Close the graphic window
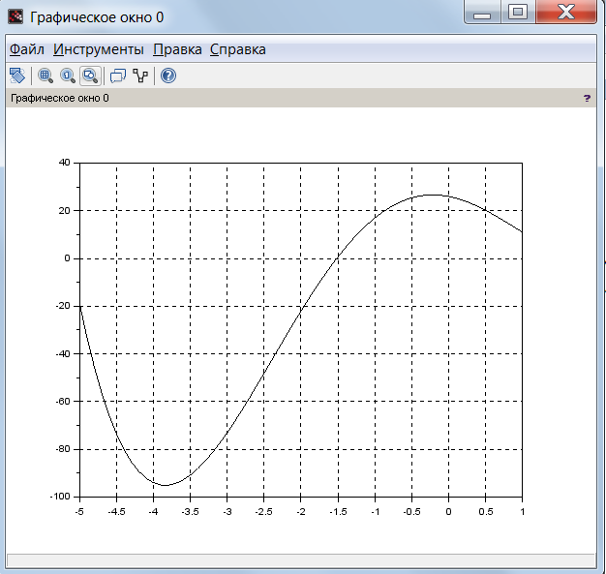This screenshot has width=606, height=574. pyautogui.click(x=566, y=13)
